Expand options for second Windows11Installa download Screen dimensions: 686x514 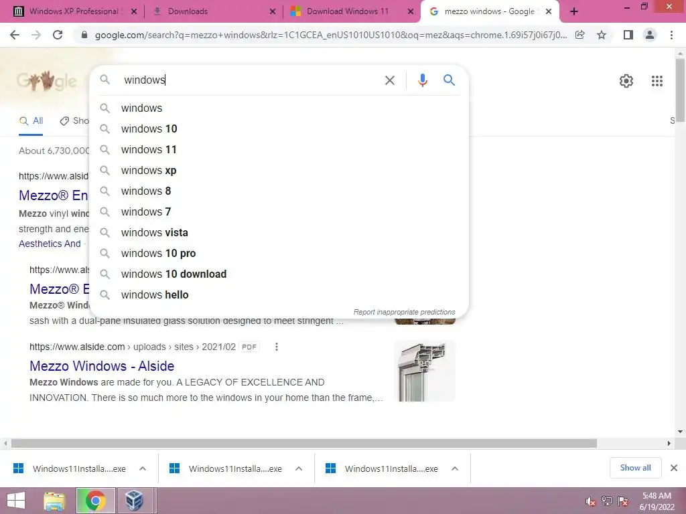(x=299, y=468)
